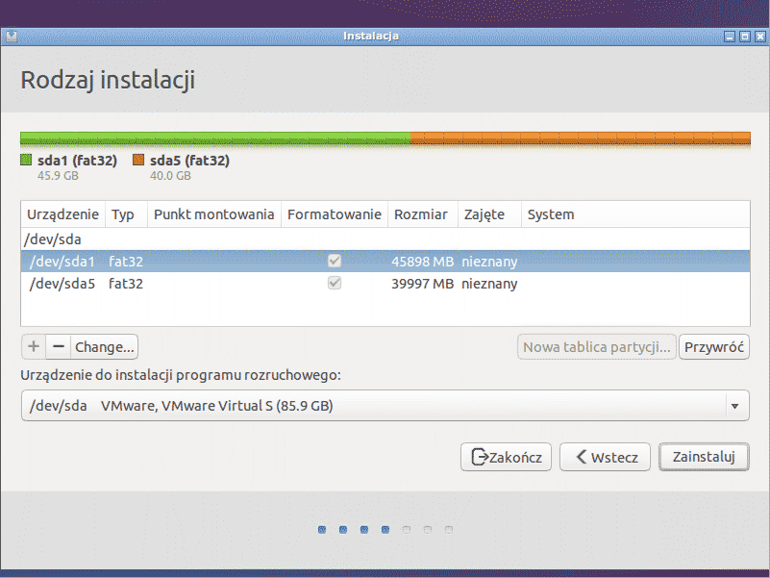Click the green sda1 legend square
This screenshot has width=770, height=578.
[x=26, y=161]
